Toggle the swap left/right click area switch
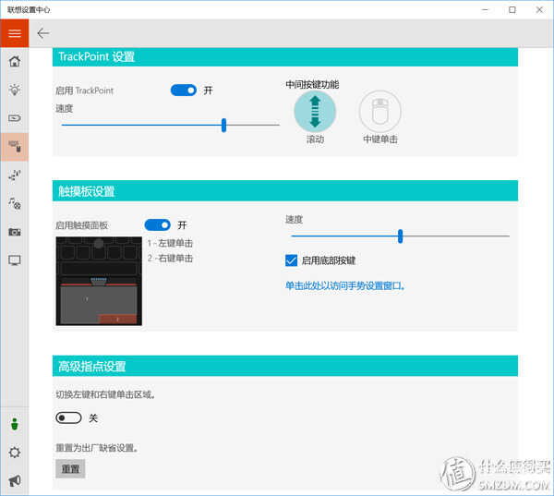The image size is (554, 496). click(x=68, y=417)
